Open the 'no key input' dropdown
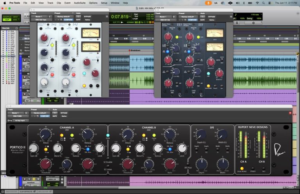Image resolution: width=300 pixels, height=194 pixels. pyautogui.click(x=21, y=121)
